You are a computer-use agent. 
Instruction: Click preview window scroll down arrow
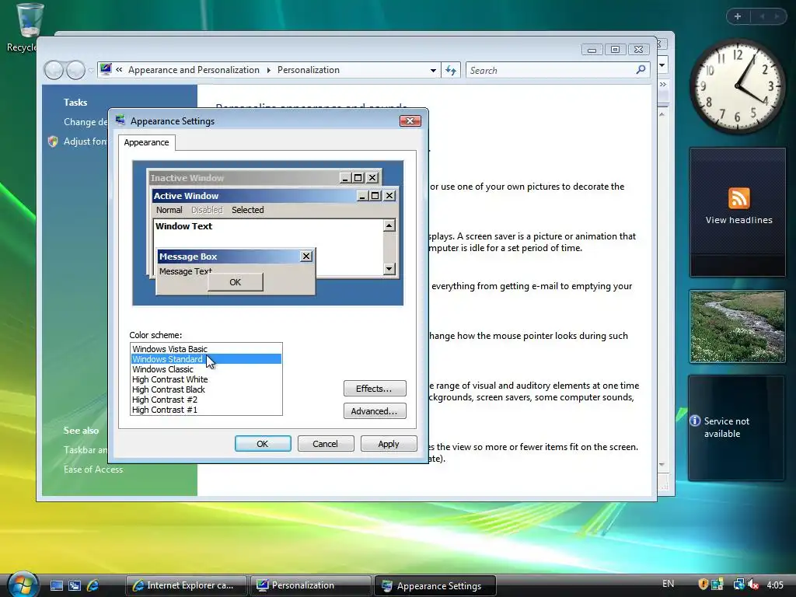coord(389,269)
